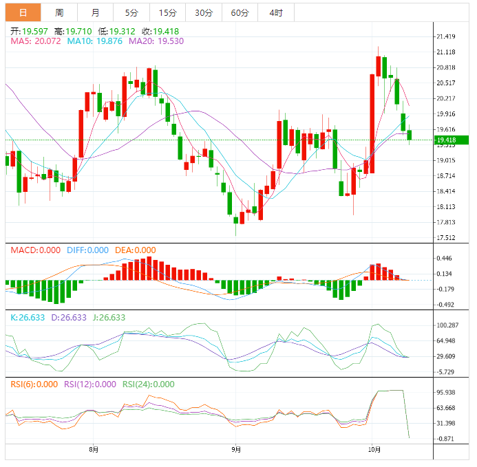Click the 18.414 price axis label
Image resolution: width=477 pixels, height=467 pixels.
446,191
